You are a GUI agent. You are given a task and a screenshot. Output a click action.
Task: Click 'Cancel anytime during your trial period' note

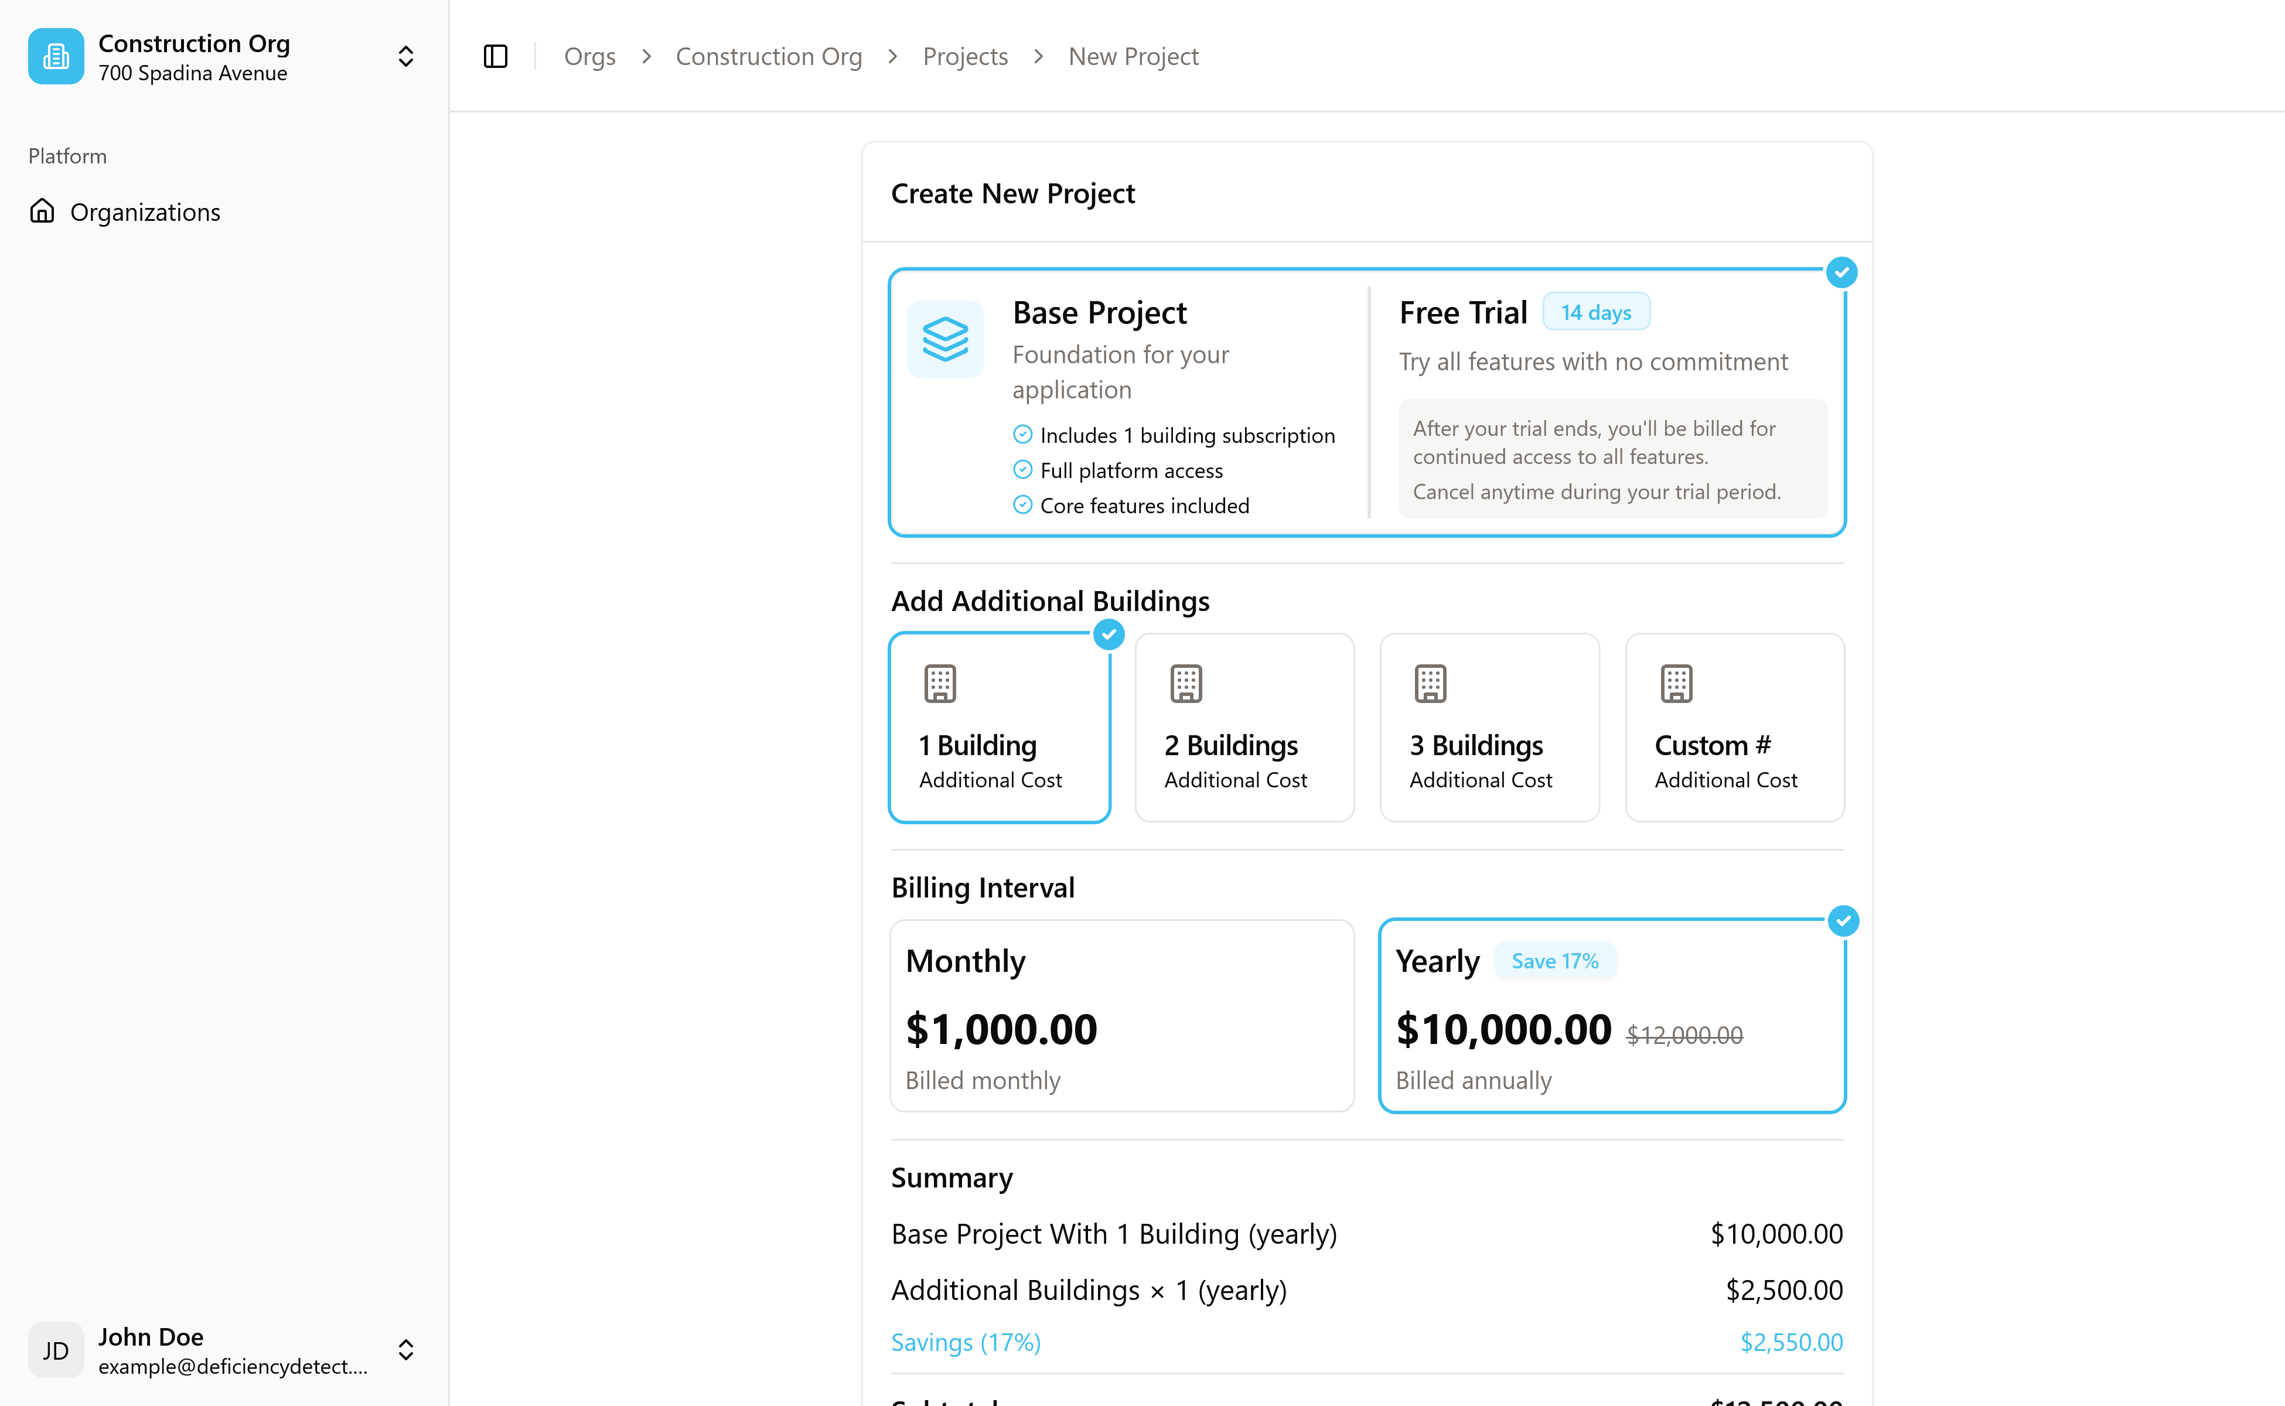pos(1597,492)
